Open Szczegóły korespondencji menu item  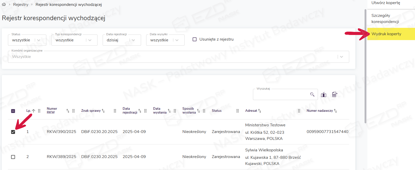point(385,19)
